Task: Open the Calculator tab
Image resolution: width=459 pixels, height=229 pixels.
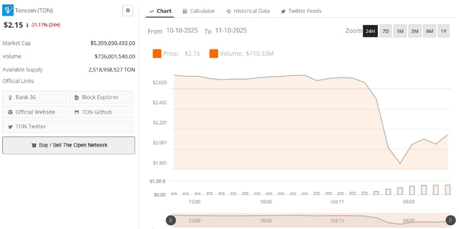Action: pyautogui.click(x=199, y=11)
